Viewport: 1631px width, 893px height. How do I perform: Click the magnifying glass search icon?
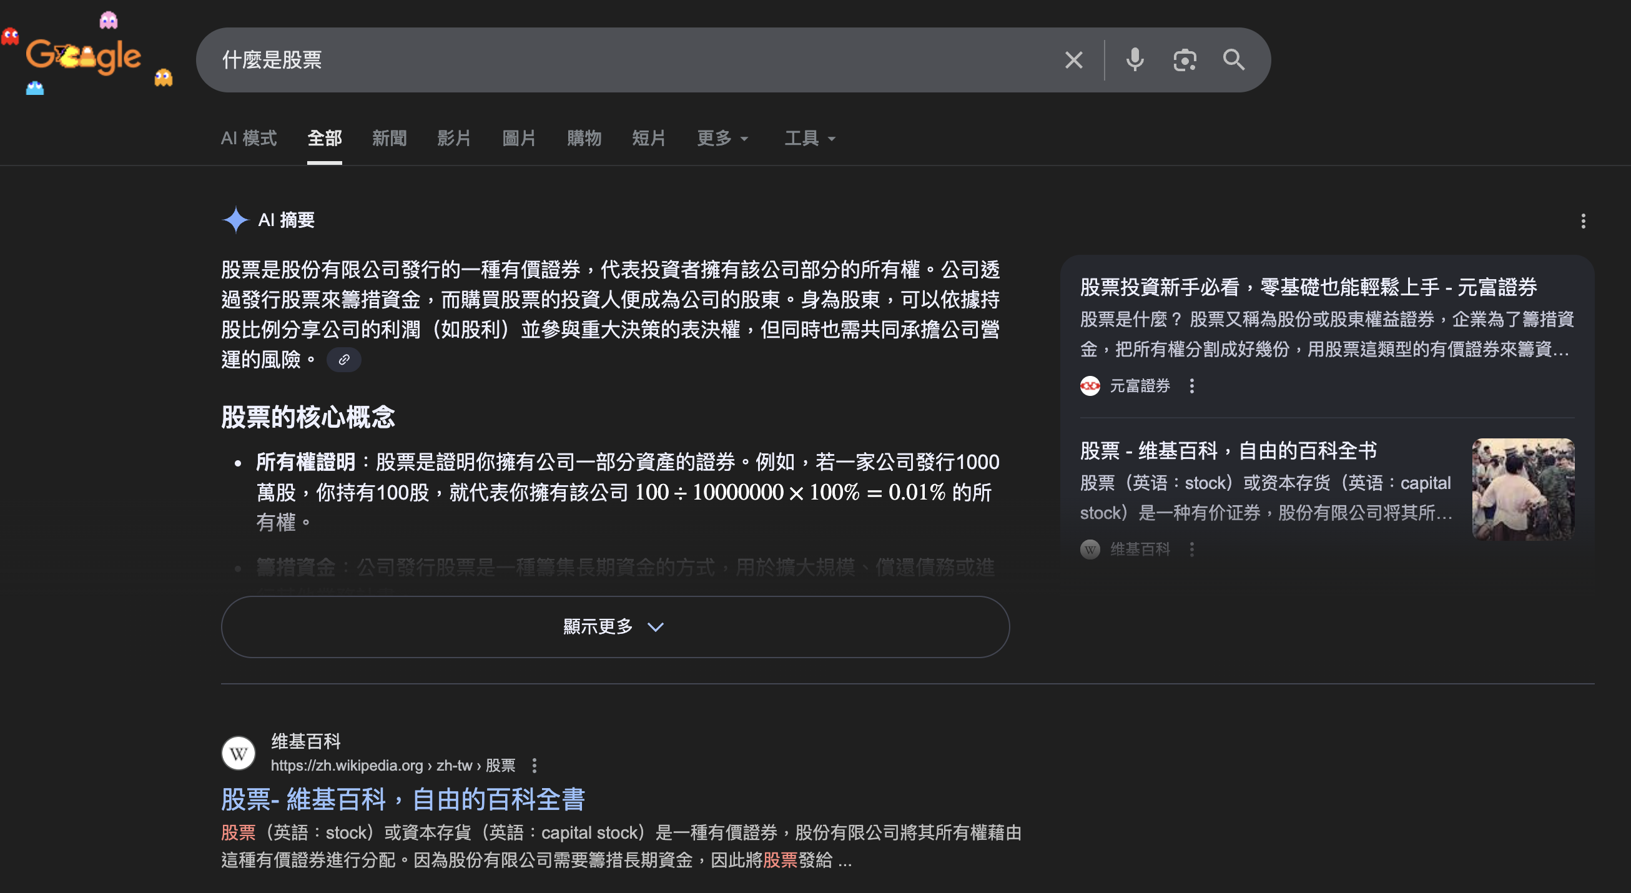(1233, 60)
